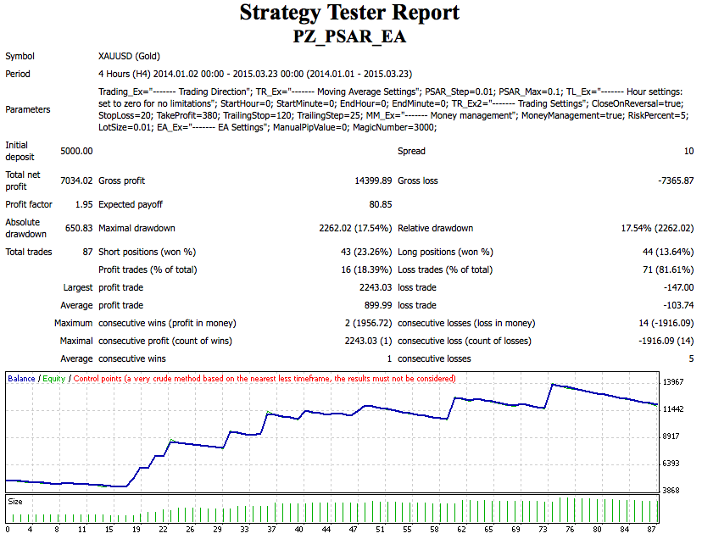Click the 8917 y-axis label
Viewport: 702px width, 539px height.
671,436
